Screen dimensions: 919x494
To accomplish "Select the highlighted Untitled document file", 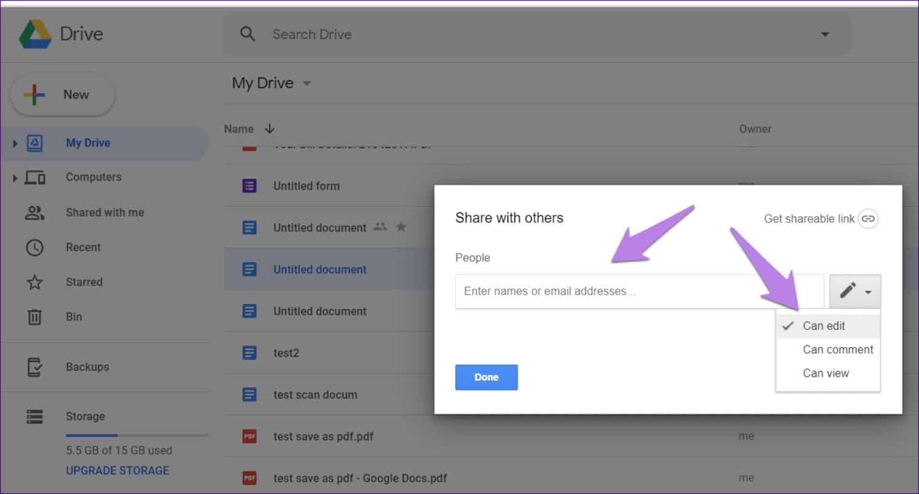I will coord(320,269).
